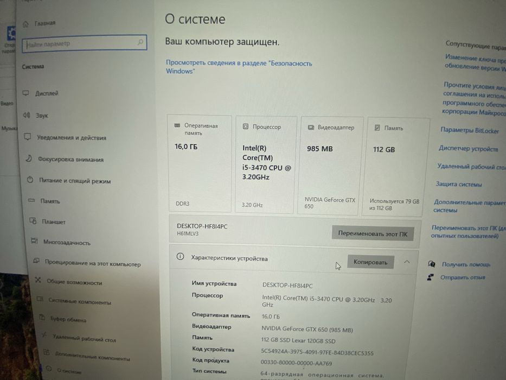
Task: Click the Буфер обмена clipboard icon
Action: click(42, 318)
